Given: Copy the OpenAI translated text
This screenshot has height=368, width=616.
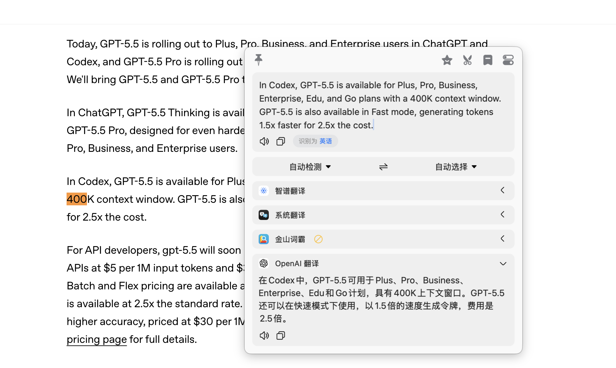Looking at the screenshot, I should (x=281, y=335).
